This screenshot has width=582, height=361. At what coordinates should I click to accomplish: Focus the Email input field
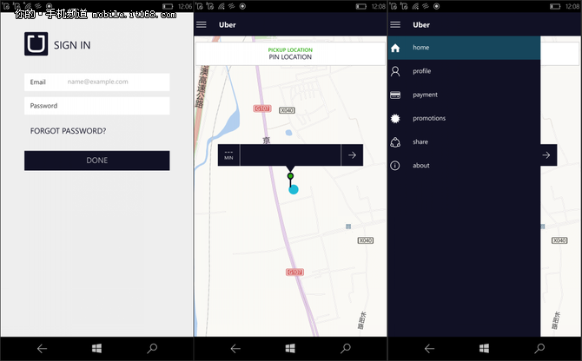pyautogui.click(x=96, y=82)
